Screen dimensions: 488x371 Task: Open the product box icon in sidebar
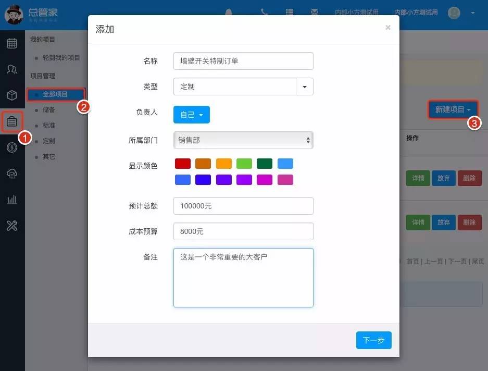tap(12, 95)
